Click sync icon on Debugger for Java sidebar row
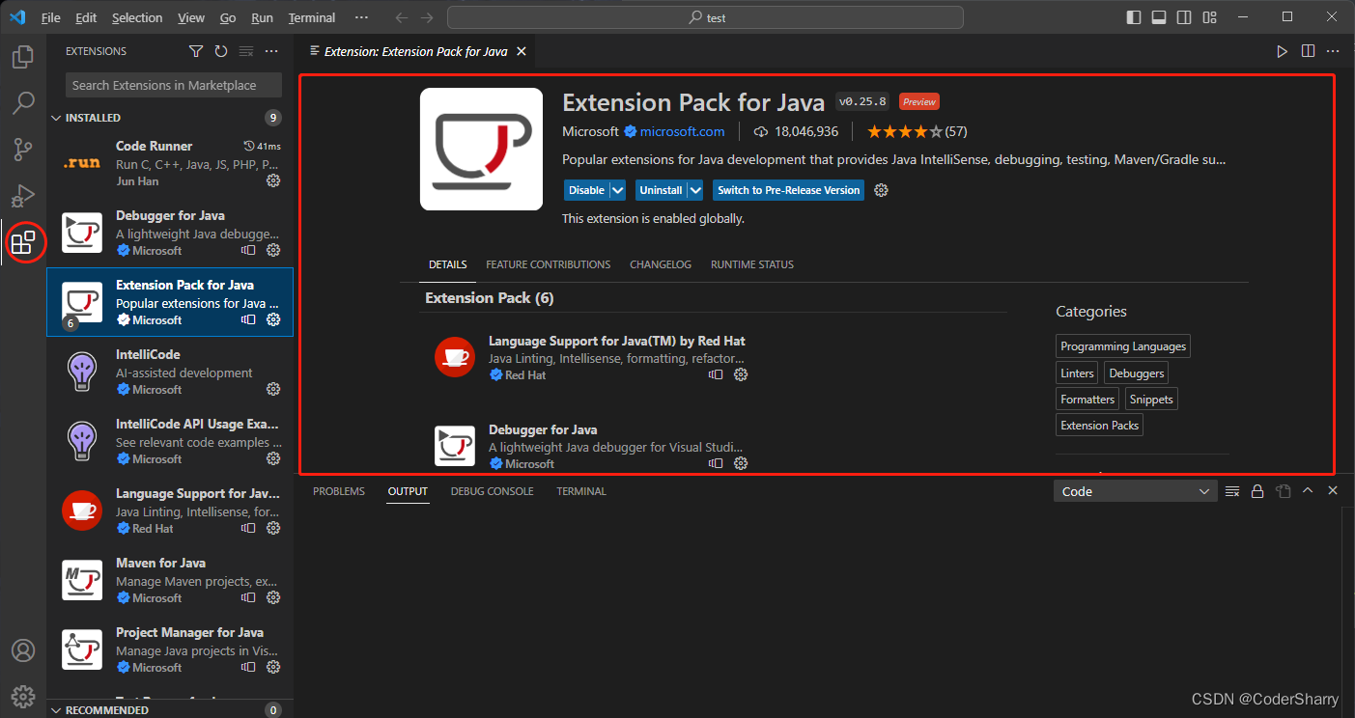Viewport: 1355px width, 718px height. click(248, 250)
